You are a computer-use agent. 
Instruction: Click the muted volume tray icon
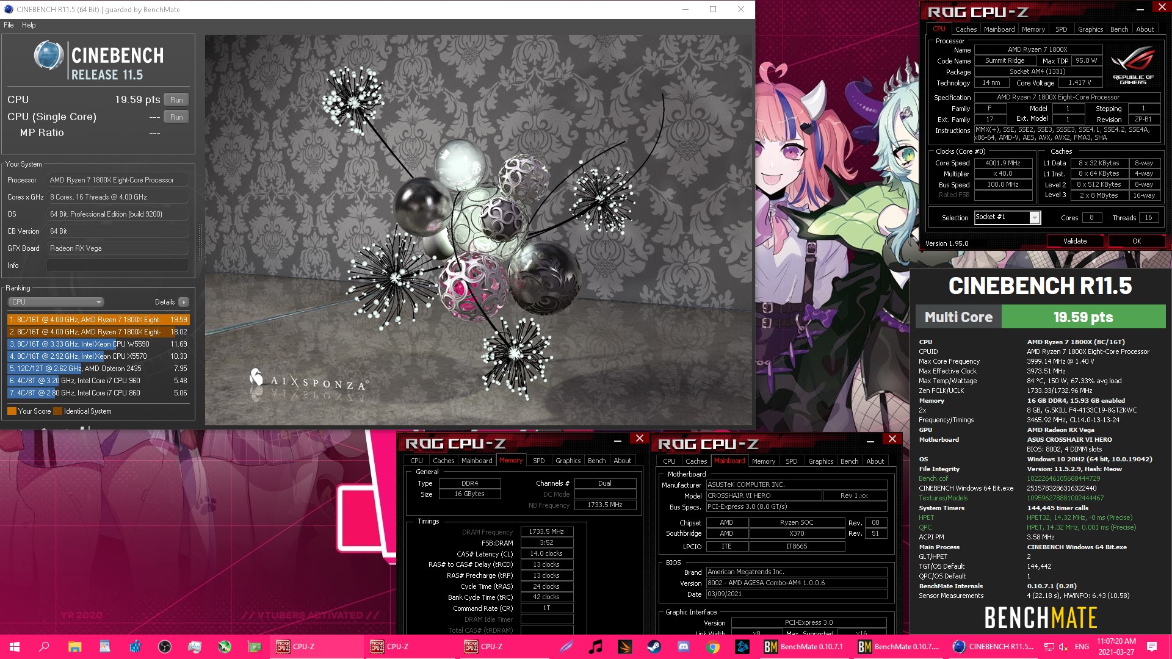coord(1063,647)
